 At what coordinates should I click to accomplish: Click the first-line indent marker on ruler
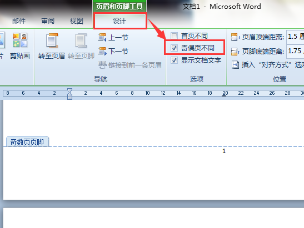pyautogui.click(x=70, y=90)
